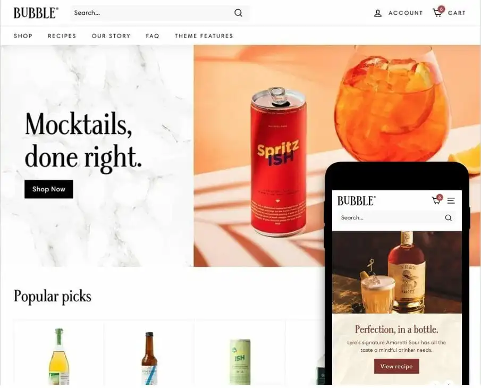The width and height of the screenshot is (481, 388).
Task: Click the Shop Now button
Action: point(49,189)
